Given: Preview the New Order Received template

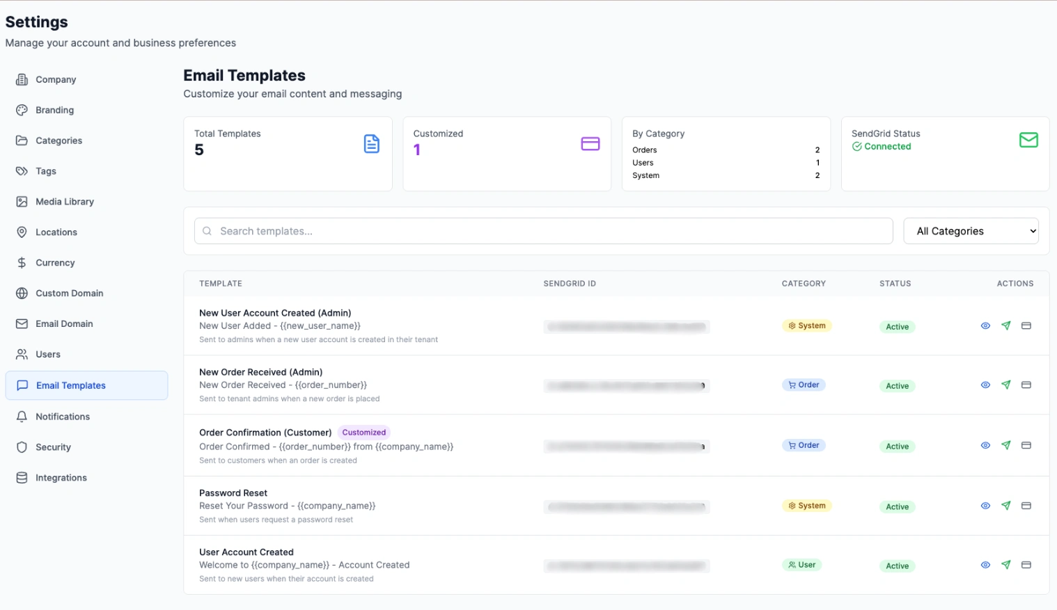Looking at the screenshot, I should [985, 385].
